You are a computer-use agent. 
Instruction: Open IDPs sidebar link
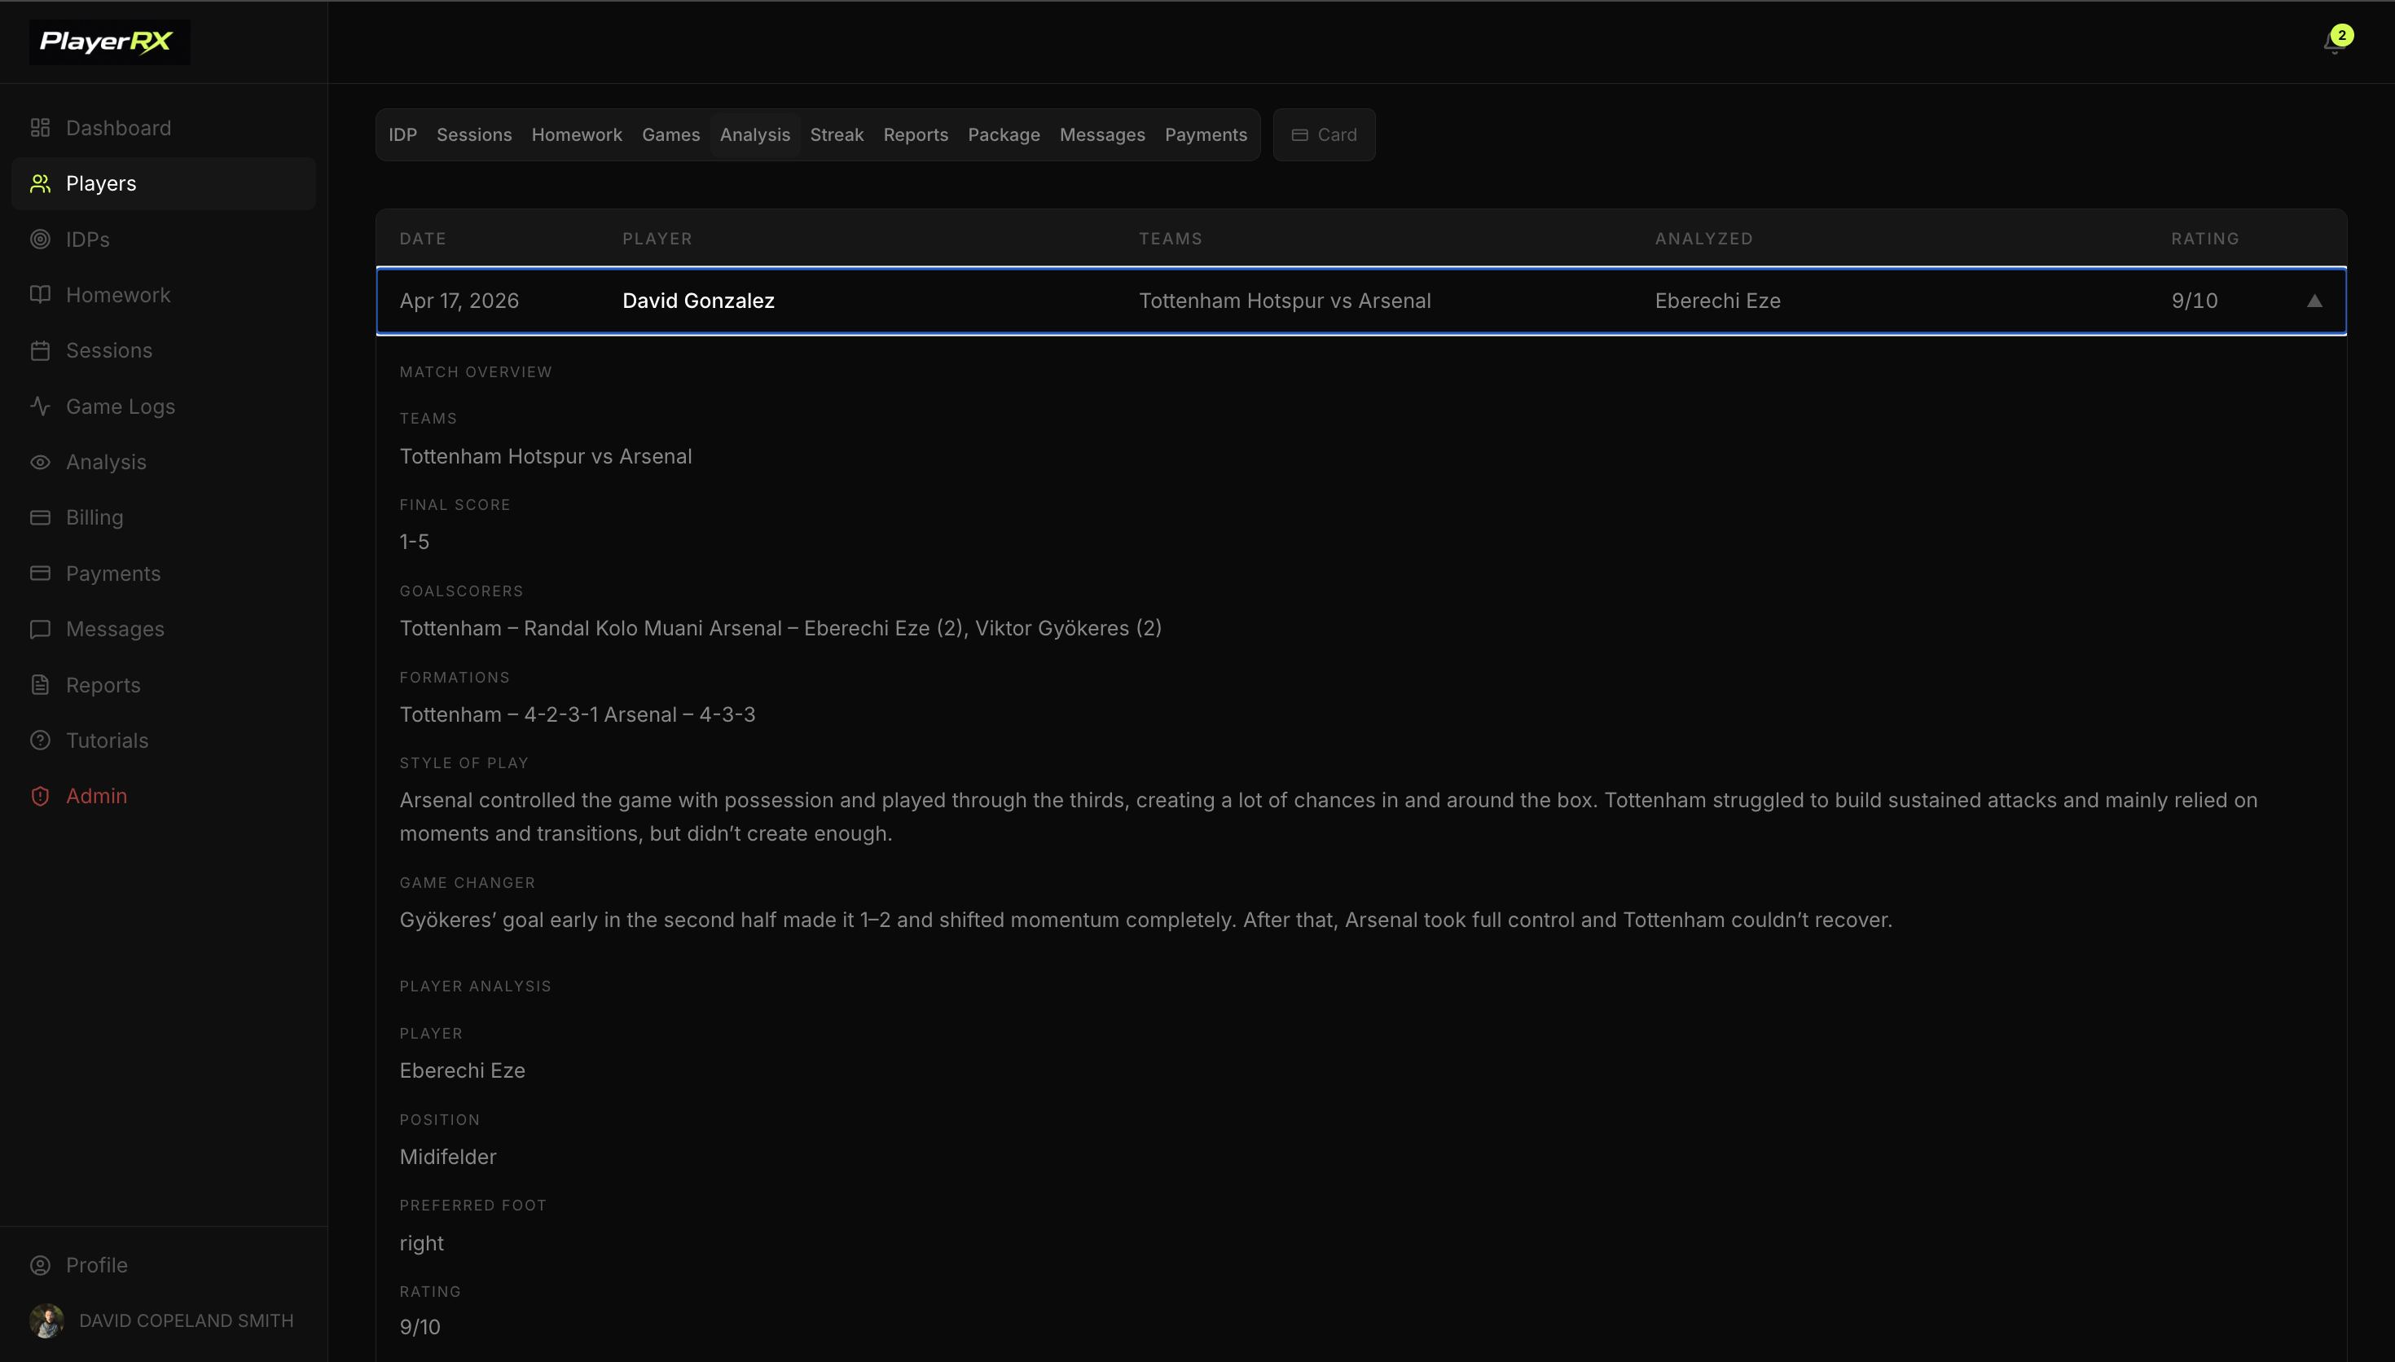click(164, 239)
